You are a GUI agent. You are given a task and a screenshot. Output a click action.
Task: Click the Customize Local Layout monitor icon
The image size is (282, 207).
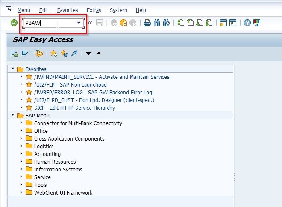pos(257,23)
